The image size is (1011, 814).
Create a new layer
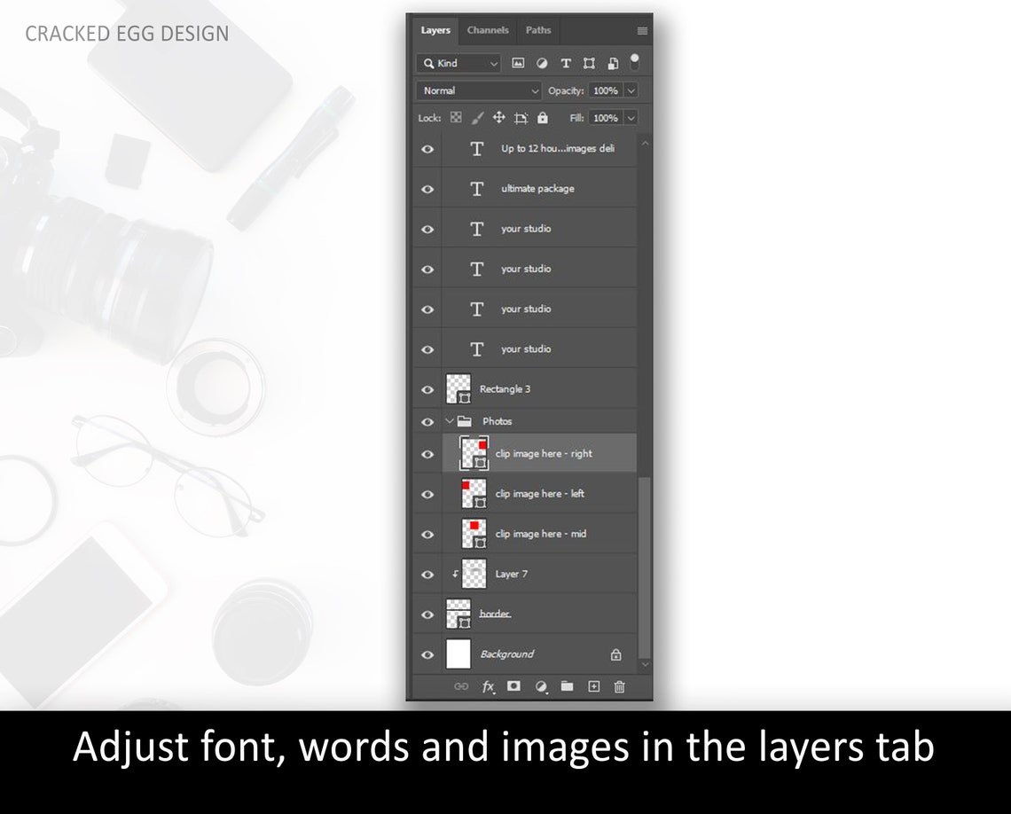point(593,686)
